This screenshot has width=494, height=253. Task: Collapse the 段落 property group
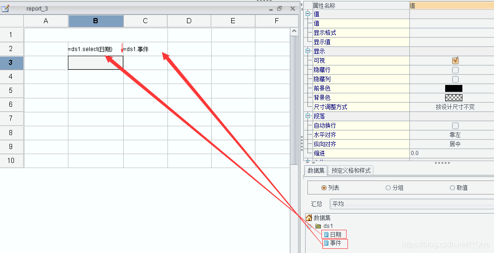pyautogui.click(x=308, y=116)
